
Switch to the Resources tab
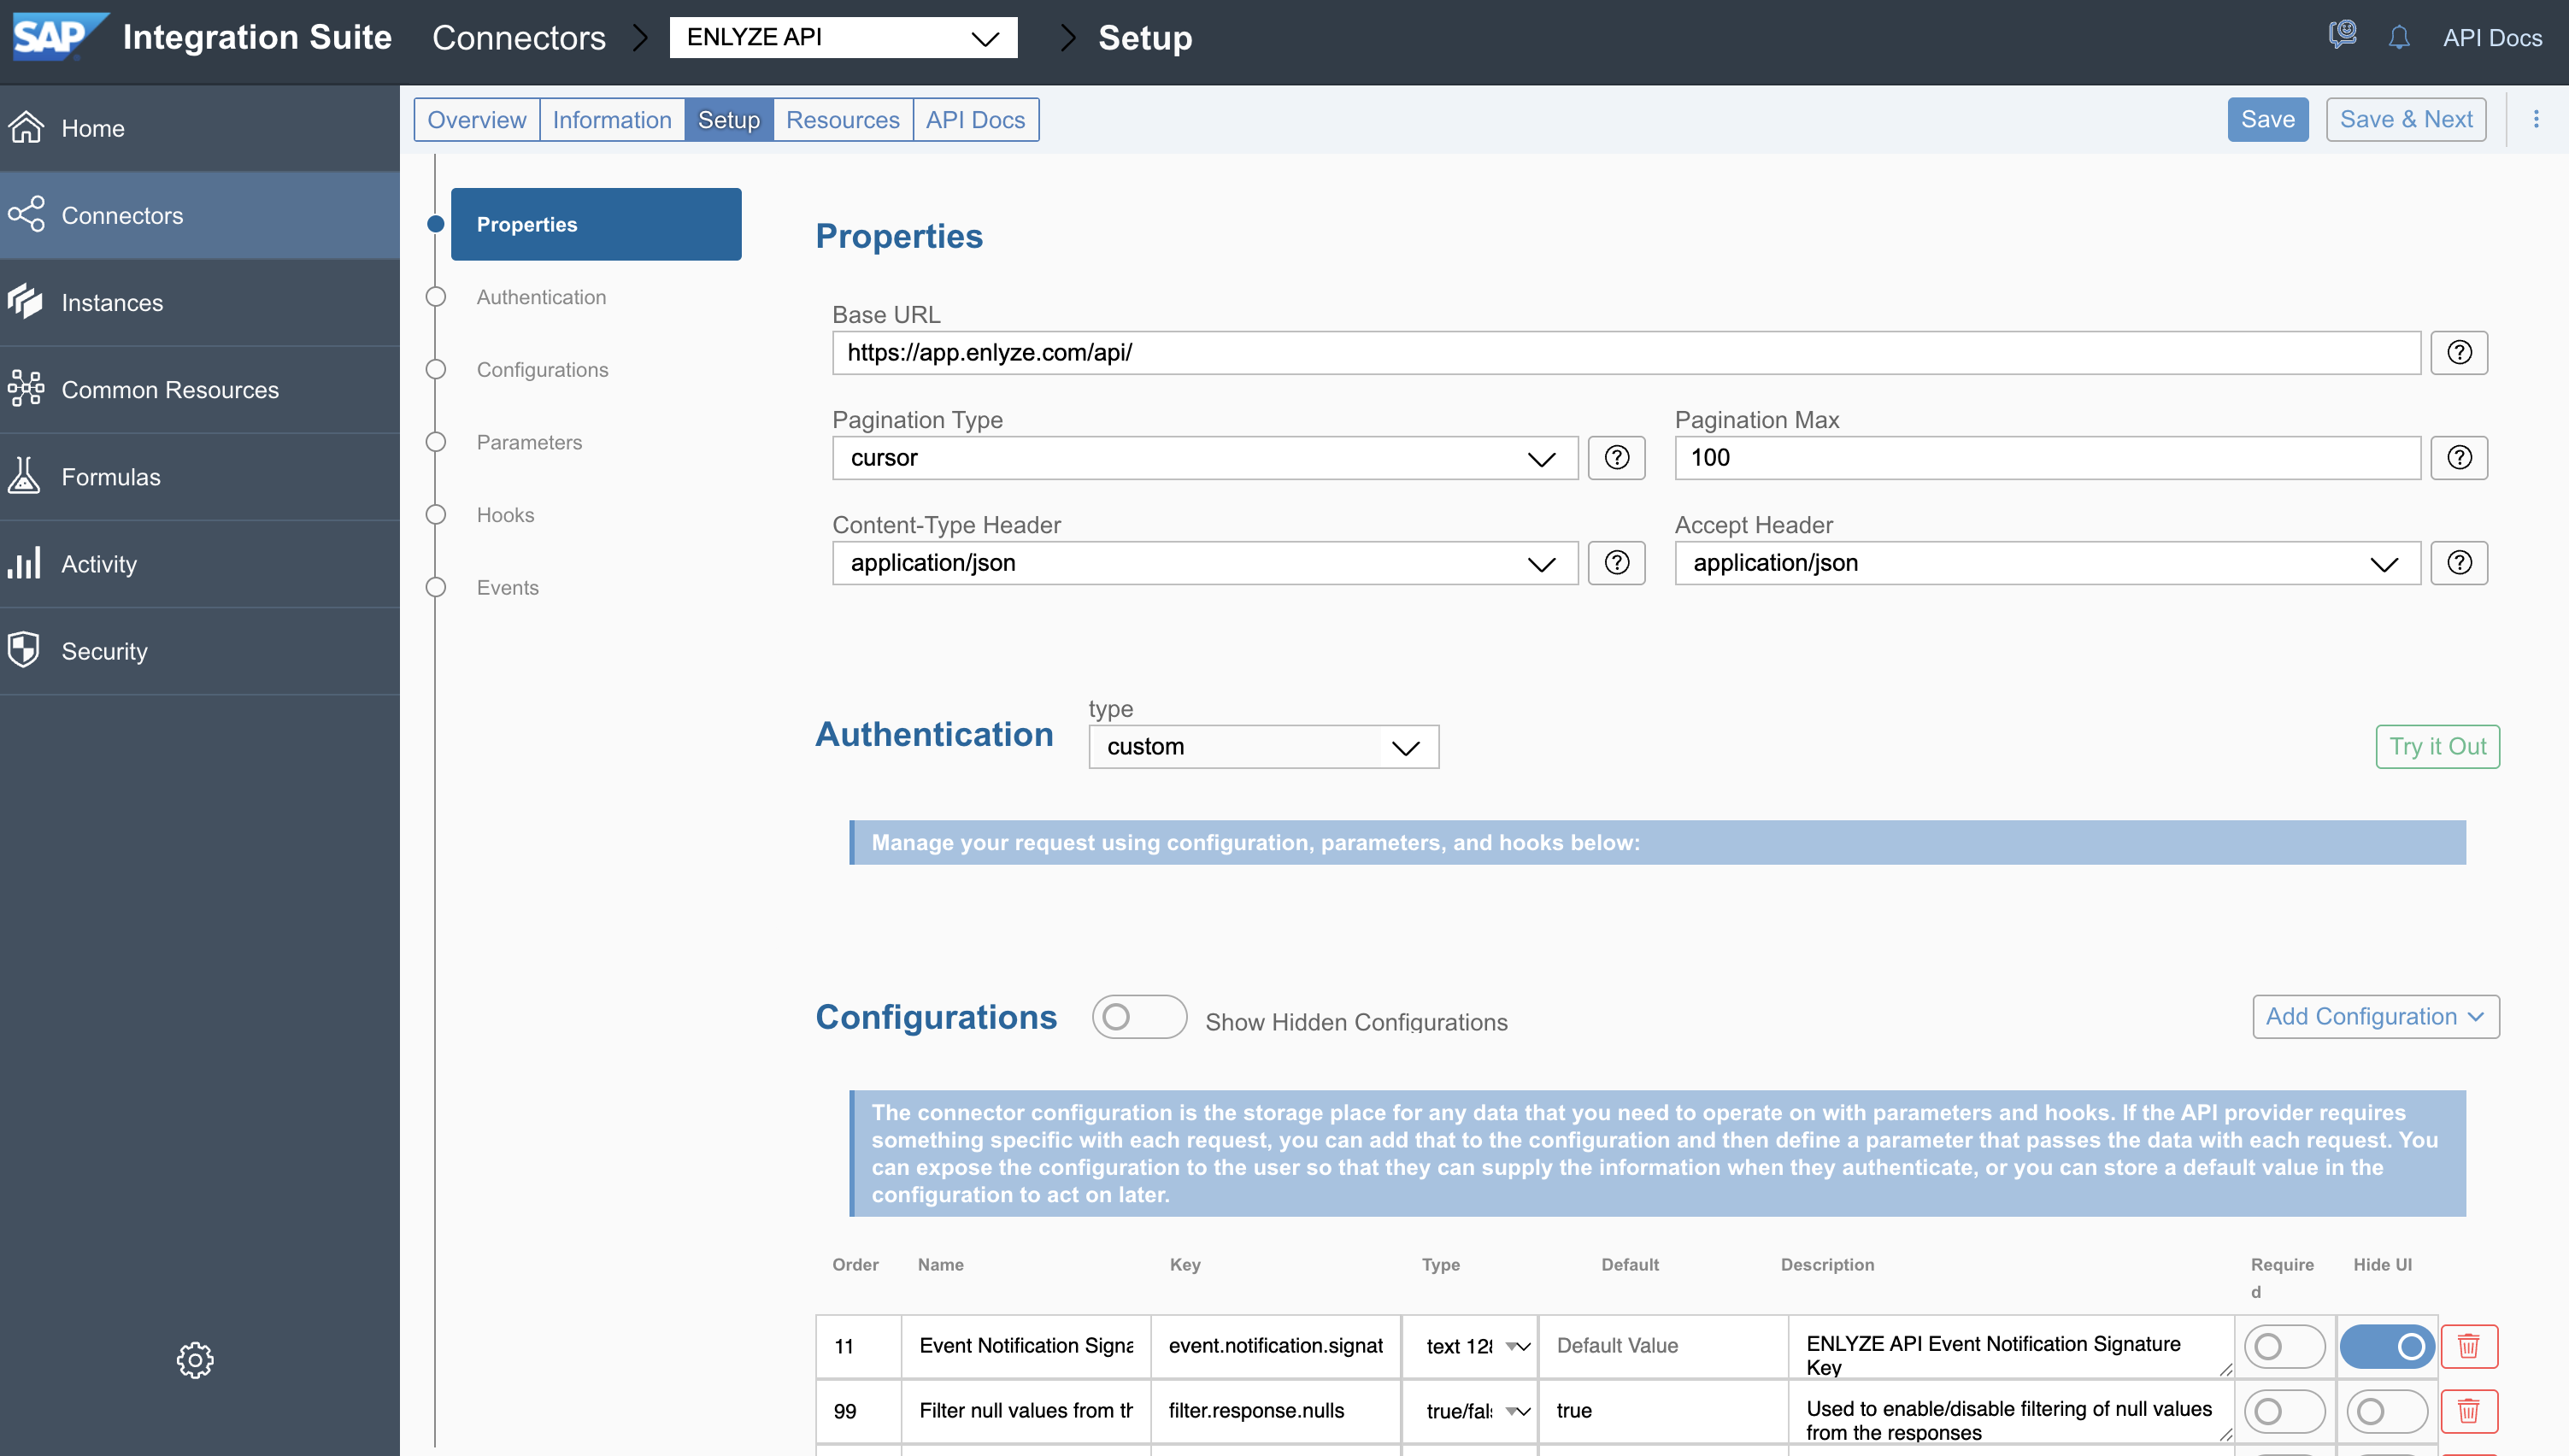click(842, 120)
